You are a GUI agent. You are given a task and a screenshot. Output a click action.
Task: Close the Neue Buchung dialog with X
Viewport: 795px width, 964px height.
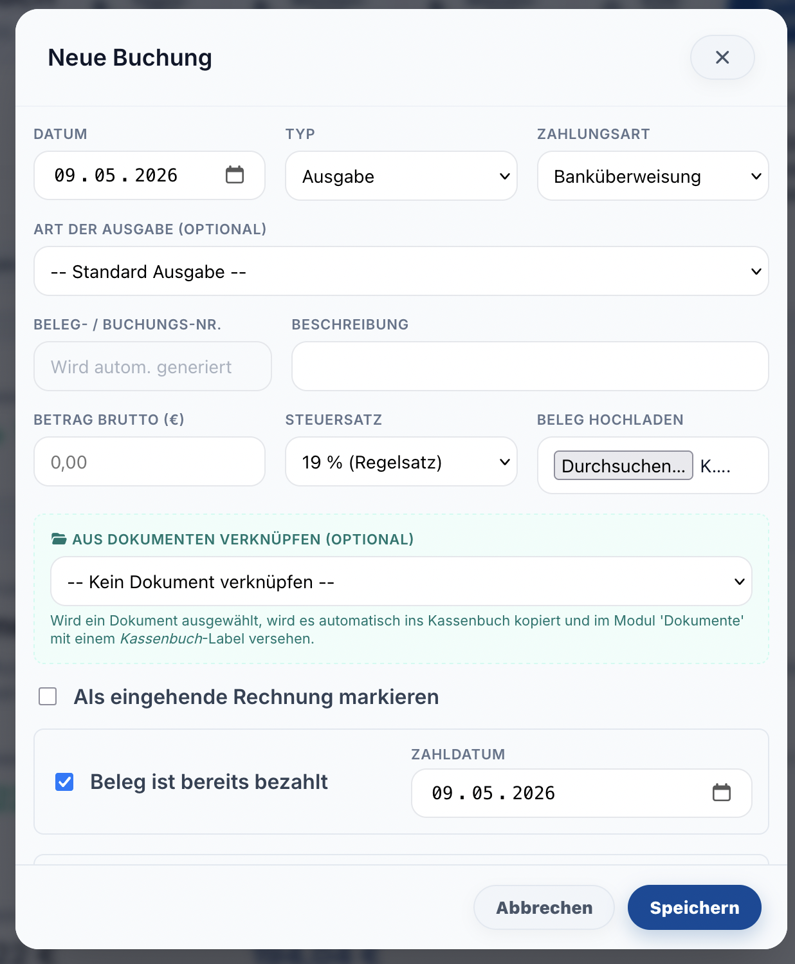coord(722,57)
